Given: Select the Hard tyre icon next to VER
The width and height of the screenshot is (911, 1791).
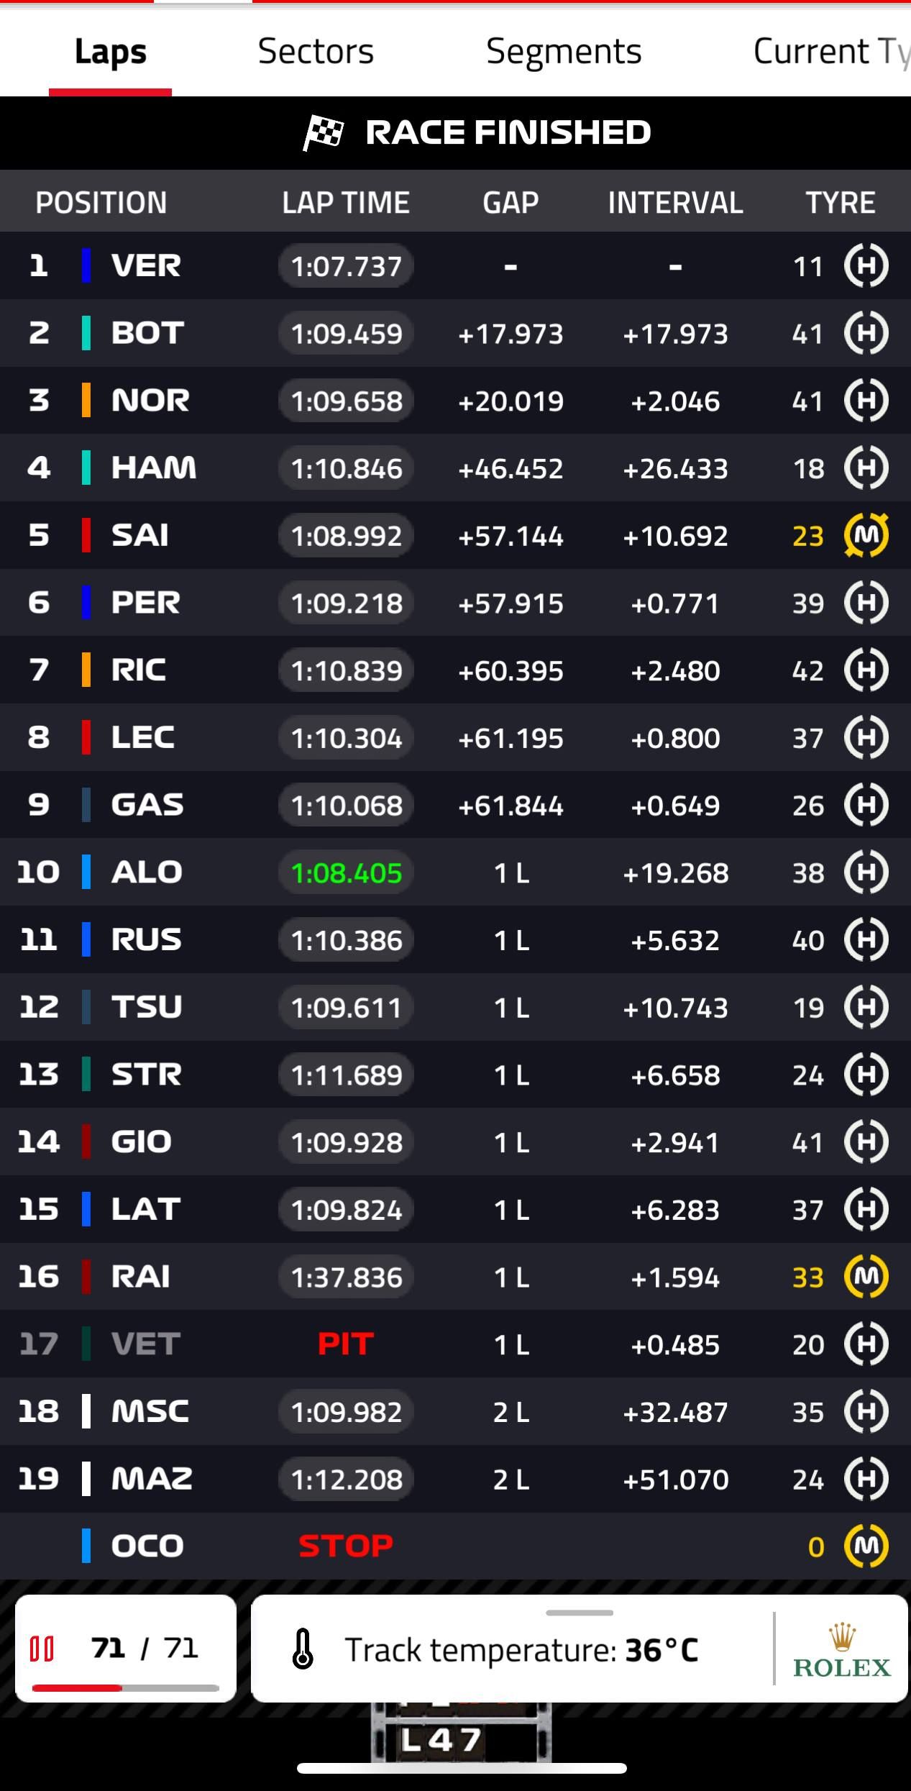Looking at the screenshot, I should (x=866, y=266).
